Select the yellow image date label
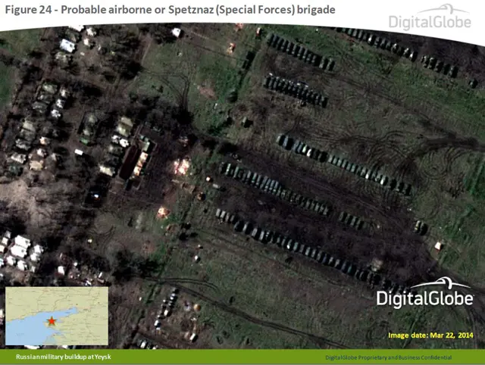485x365 pixels. pos(430,334)
